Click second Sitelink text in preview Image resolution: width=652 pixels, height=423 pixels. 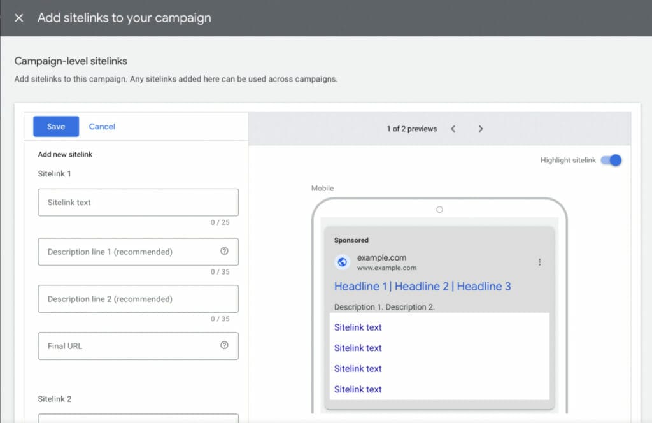tap(358, 348)
